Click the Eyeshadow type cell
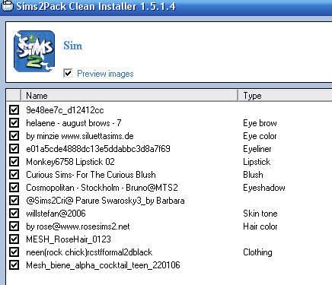The image size is (332, 285). coord(264,188)
